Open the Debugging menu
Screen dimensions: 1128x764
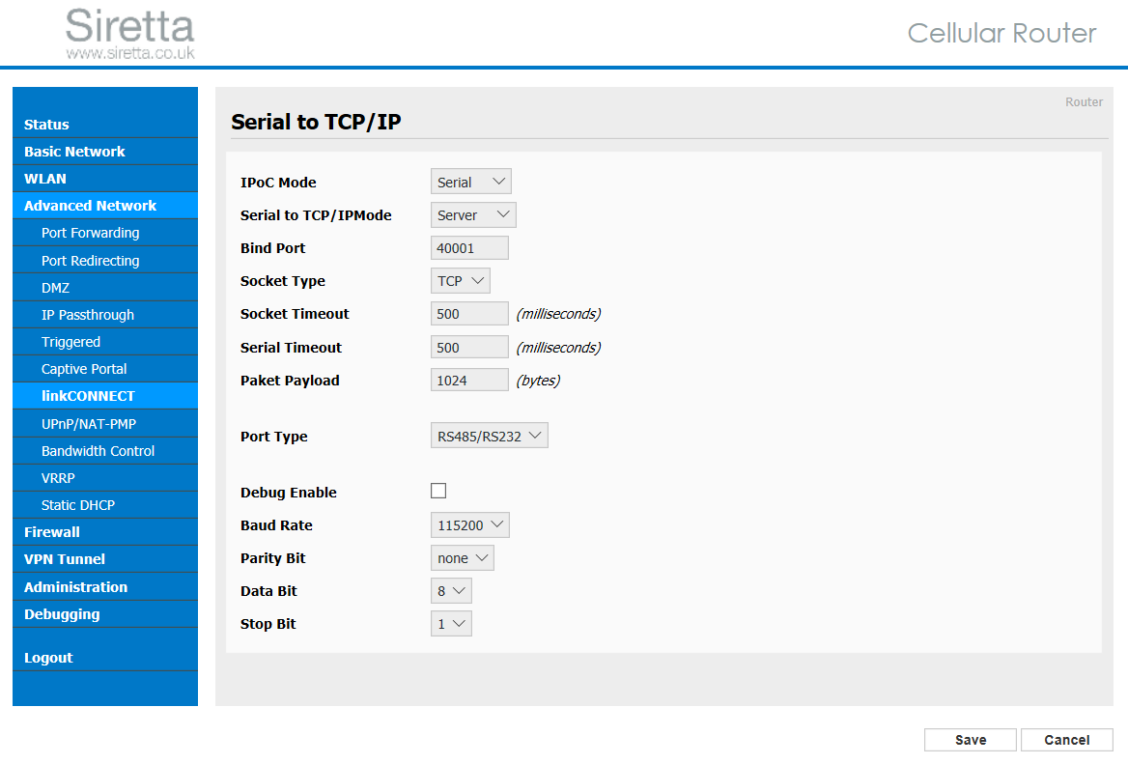click(105, 614)
